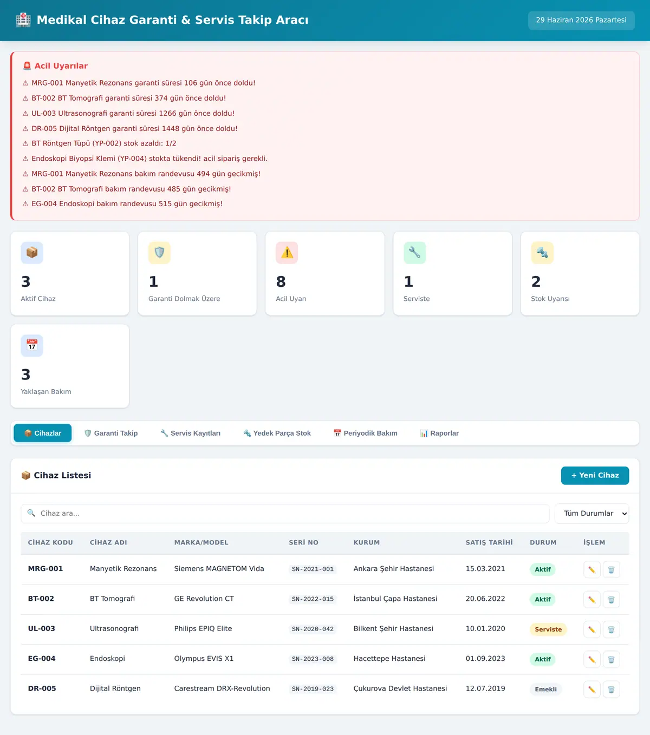Click the delete trash icon for MRG-001
650x735 pixels.
tap(612, 569)
